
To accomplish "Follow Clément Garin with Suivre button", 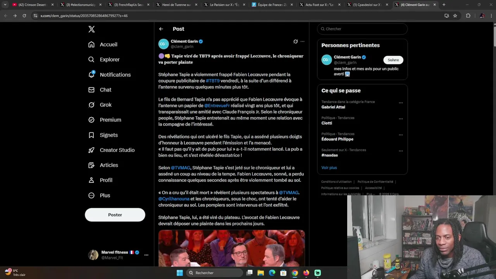I will [393, 60].
